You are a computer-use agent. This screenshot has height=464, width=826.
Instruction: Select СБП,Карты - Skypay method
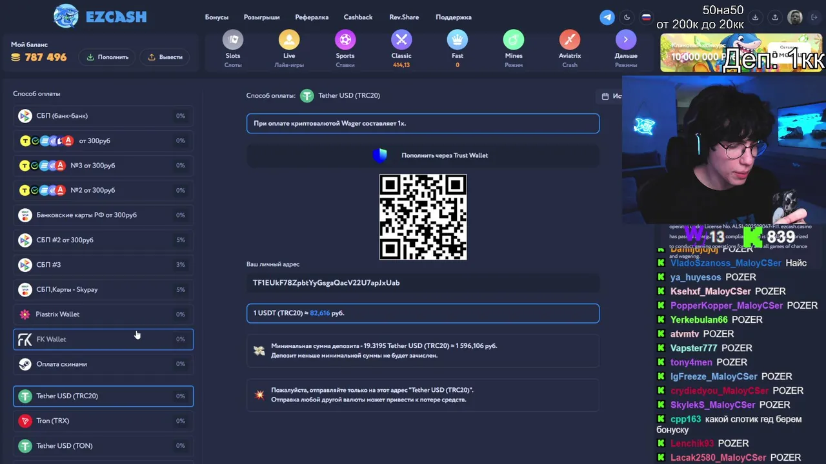click(103, 289)
